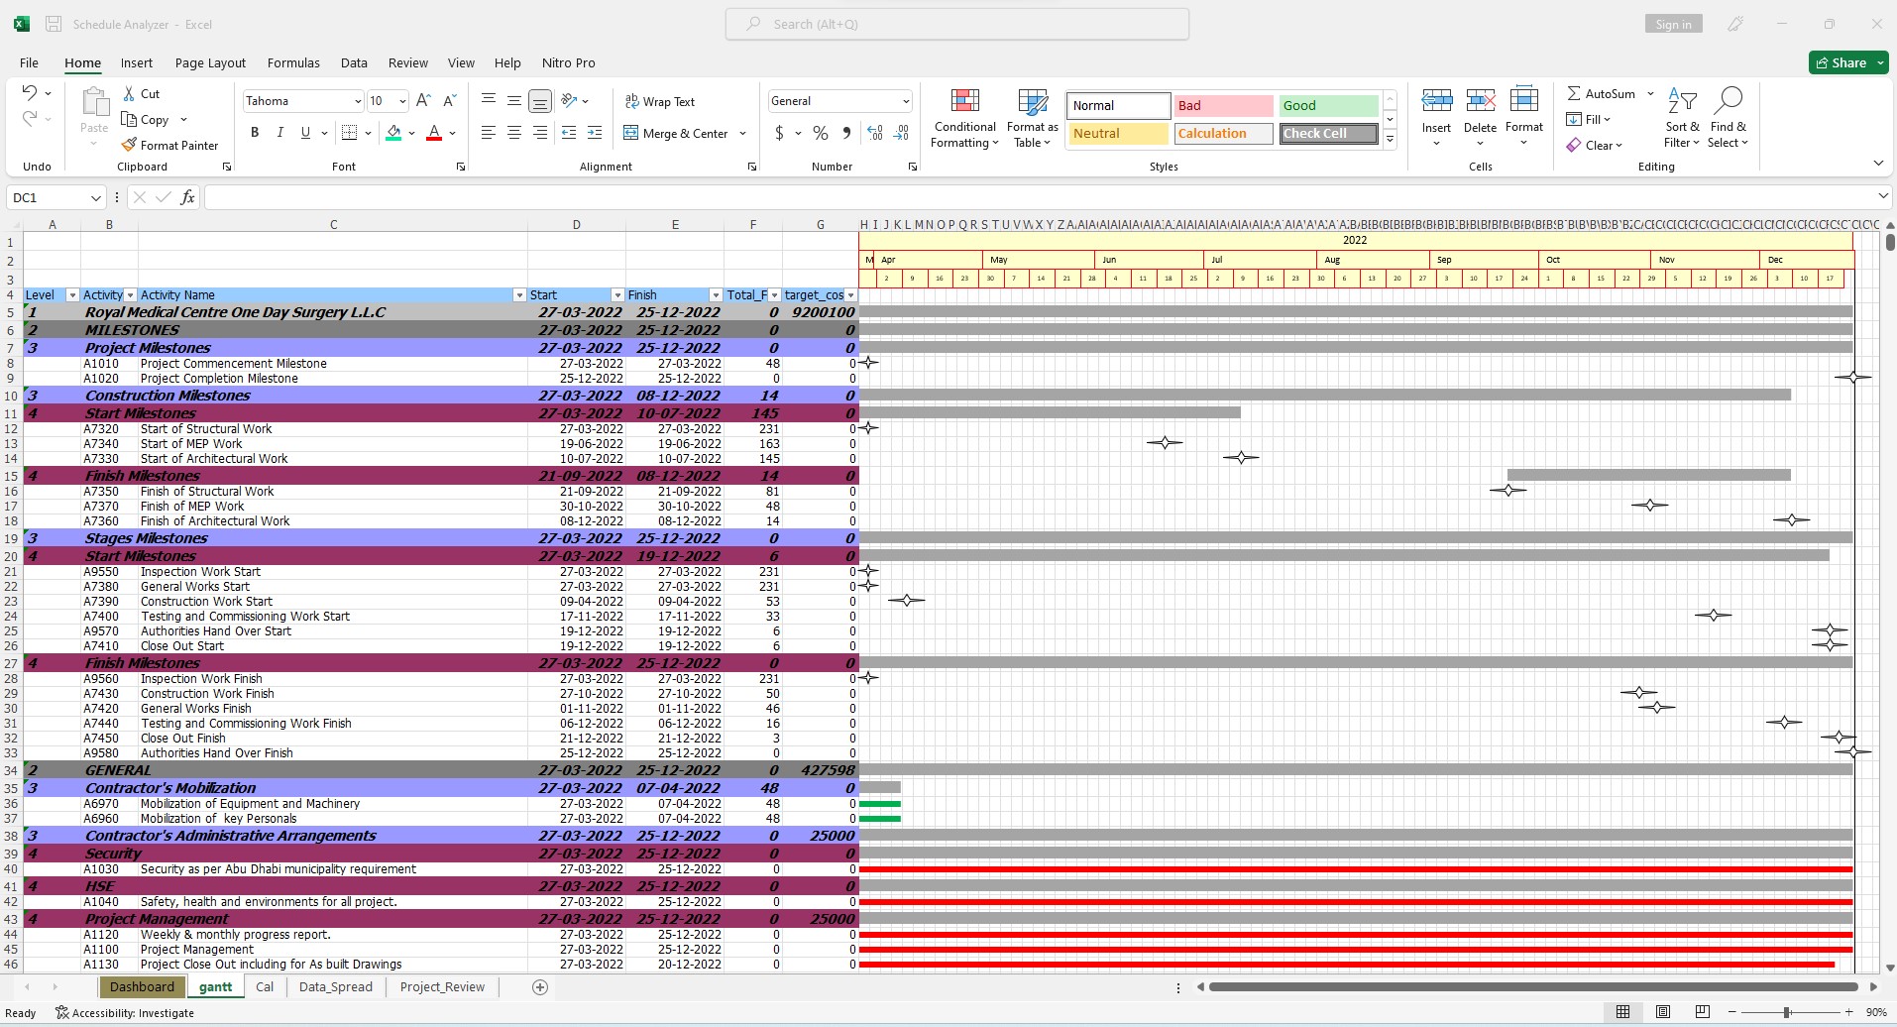Open the Activity Name column filter dropdown
Viewport: 1897px width, 1027px height.
(x=518, y=295)
